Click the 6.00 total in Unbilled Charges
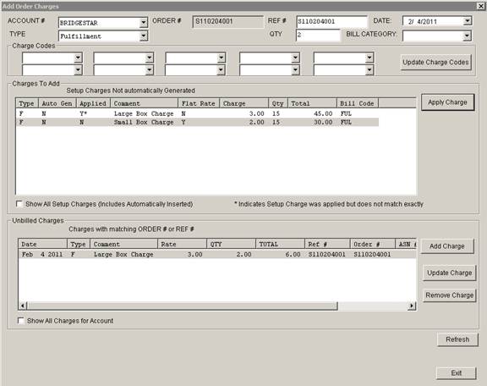 293,255
